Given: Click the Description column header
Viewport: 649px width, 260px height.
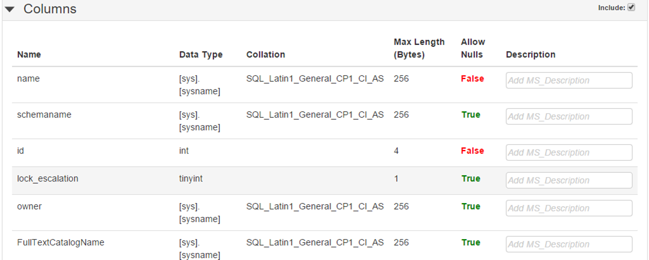Looking at the screenshot, I should pyautogui.click(x=530, y=54).
